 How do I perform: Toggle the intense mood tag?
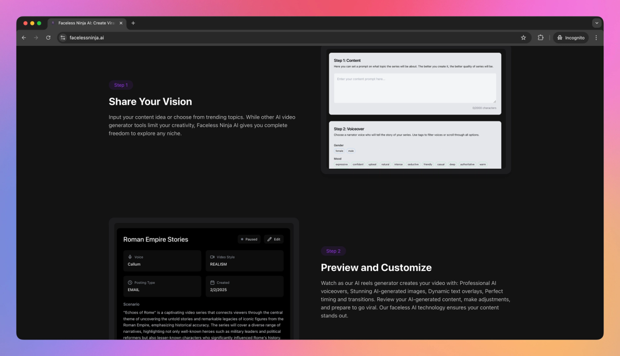coord(398,165)
